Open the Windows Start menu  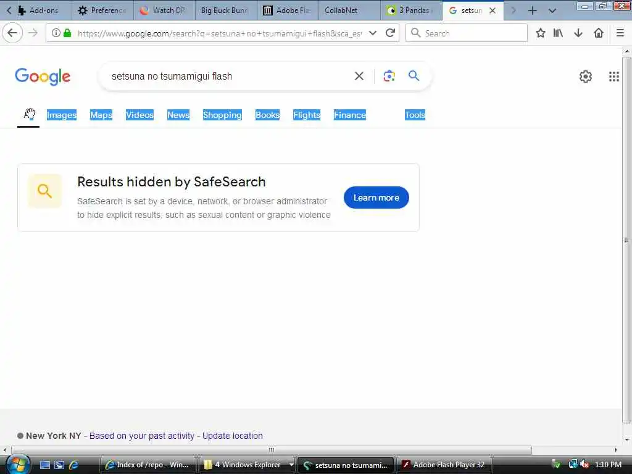click(x=18, y=464)
